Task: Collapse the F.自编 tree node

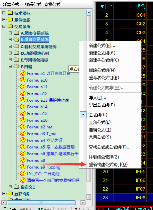Action: point(10,67)
